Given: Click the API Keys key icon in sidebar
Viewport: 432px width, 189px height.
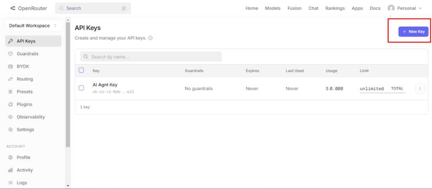Looking at the screenshot, I should 11,41.
